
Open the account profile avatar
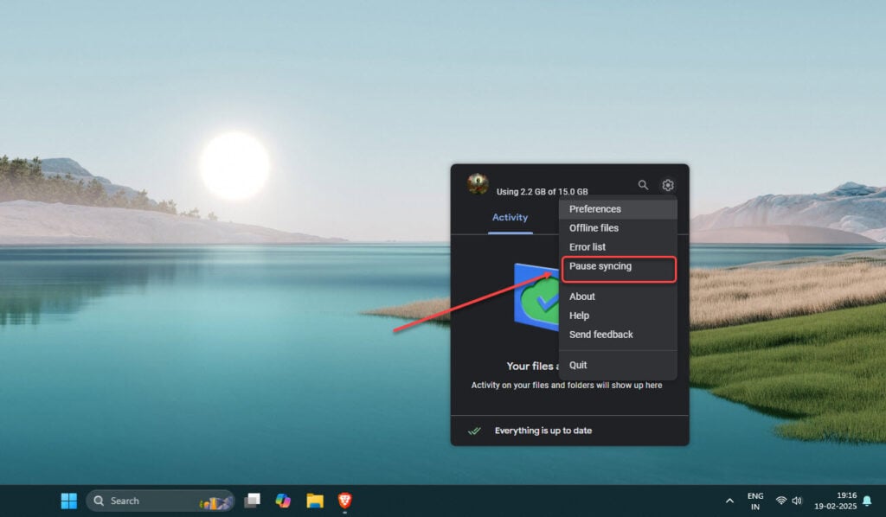478,184
